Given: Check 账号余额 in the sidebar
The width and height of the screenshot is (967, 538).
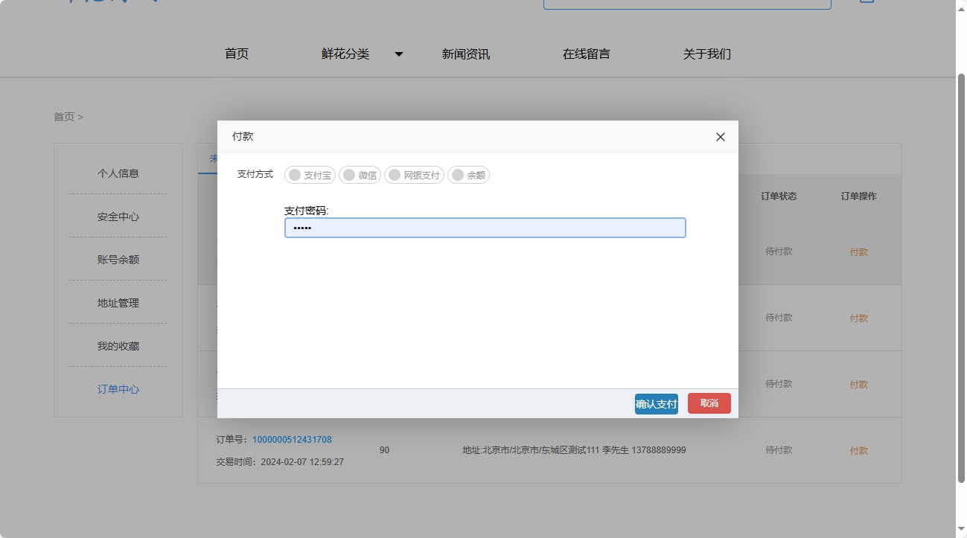Looking at the screenshot, I should 118,259.
